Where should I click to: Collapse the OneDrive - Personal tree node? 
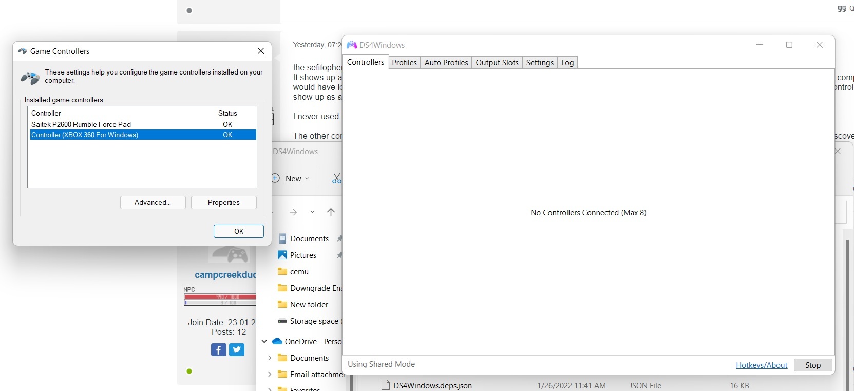point(264,341)
